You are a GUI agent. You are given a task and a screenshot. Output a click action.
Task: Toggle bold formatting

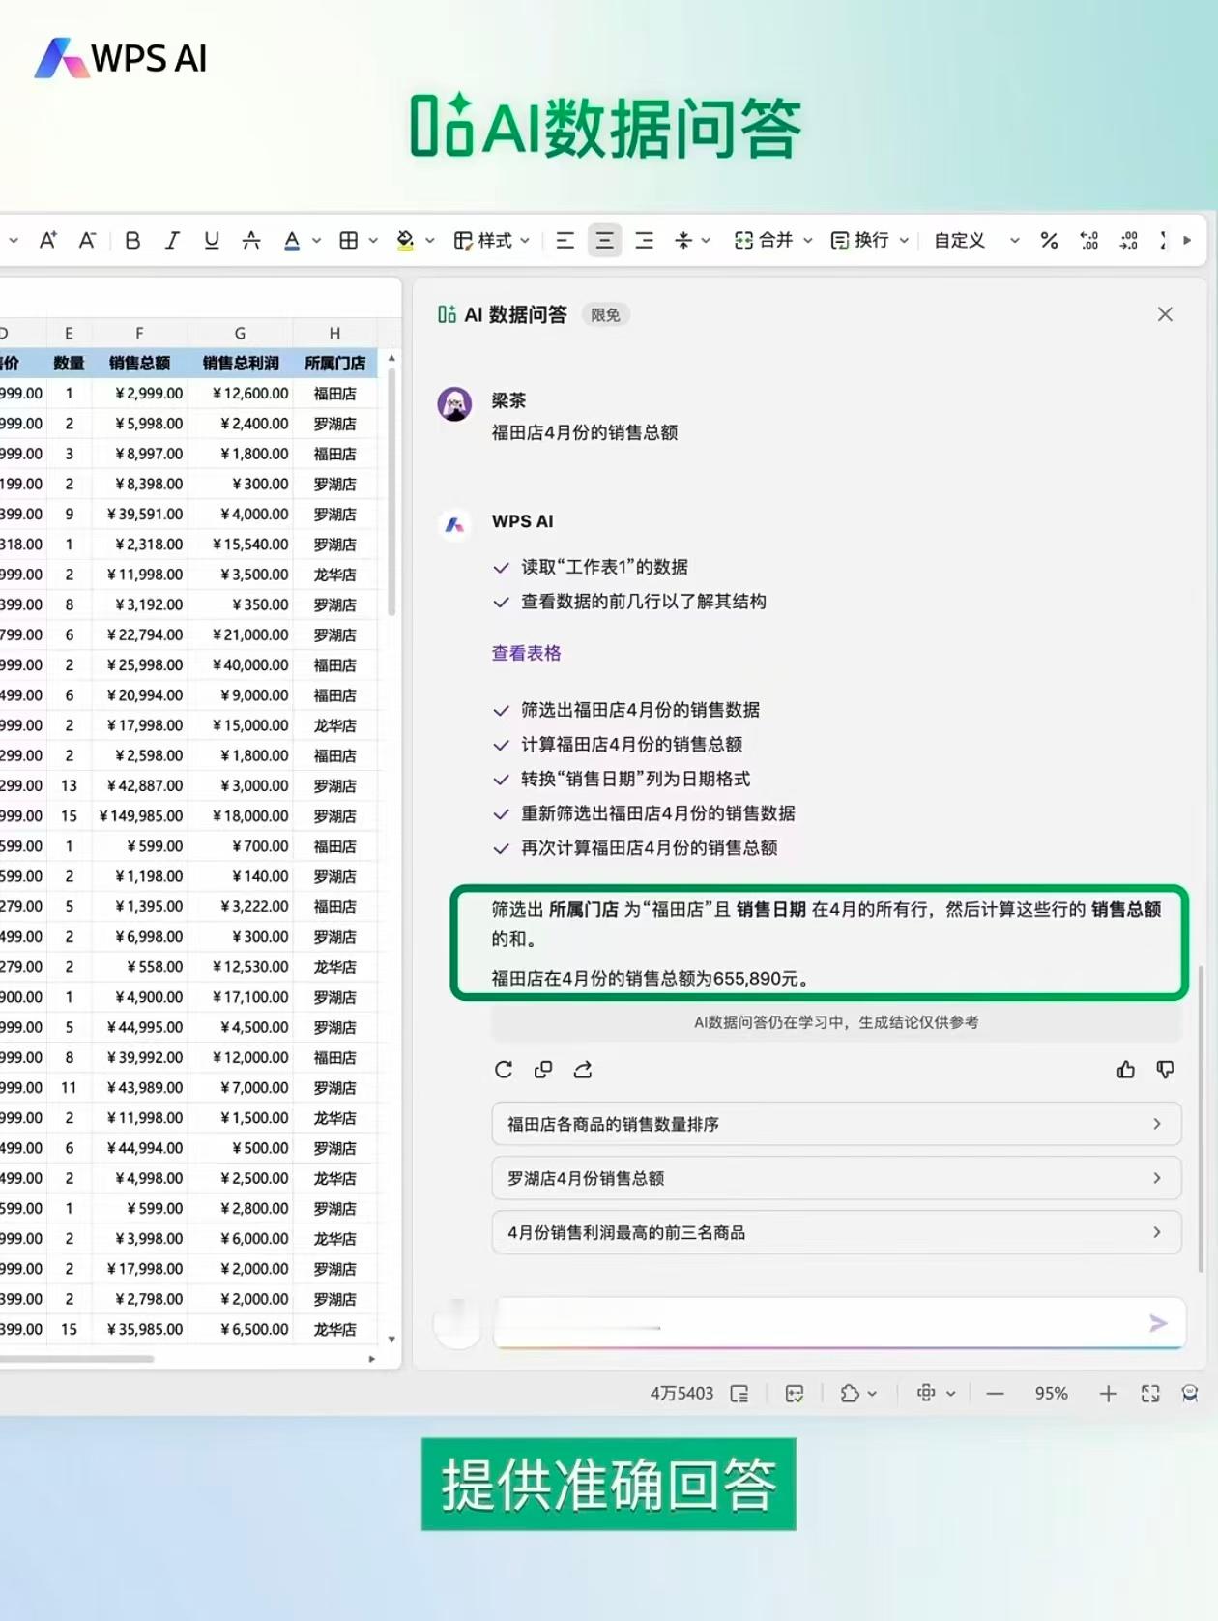[x=132, y=240]
